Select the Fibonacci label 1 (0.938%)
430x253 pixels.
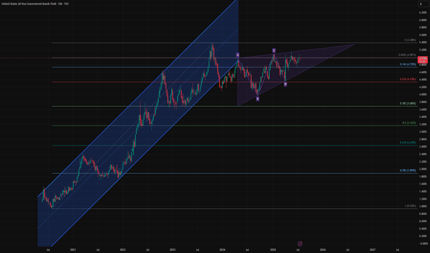410,206
